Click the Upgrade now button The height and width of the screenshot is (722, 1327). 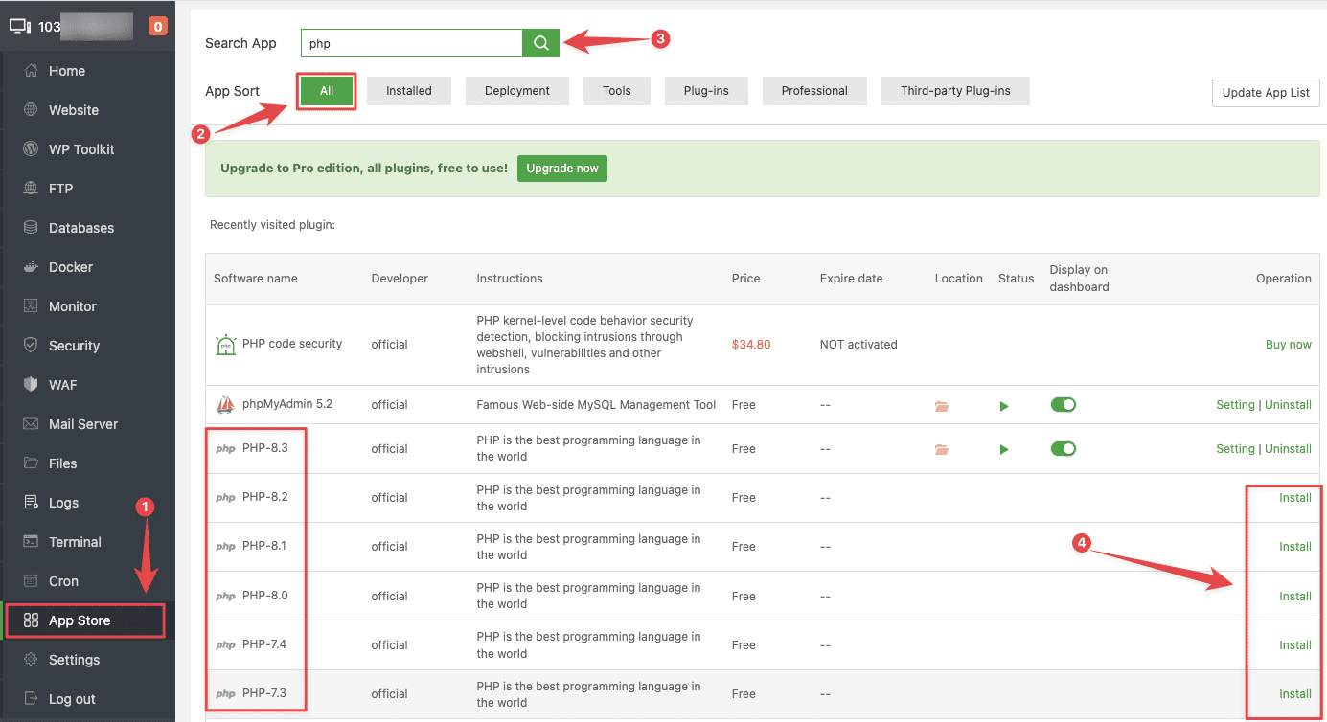coord(562,169)
